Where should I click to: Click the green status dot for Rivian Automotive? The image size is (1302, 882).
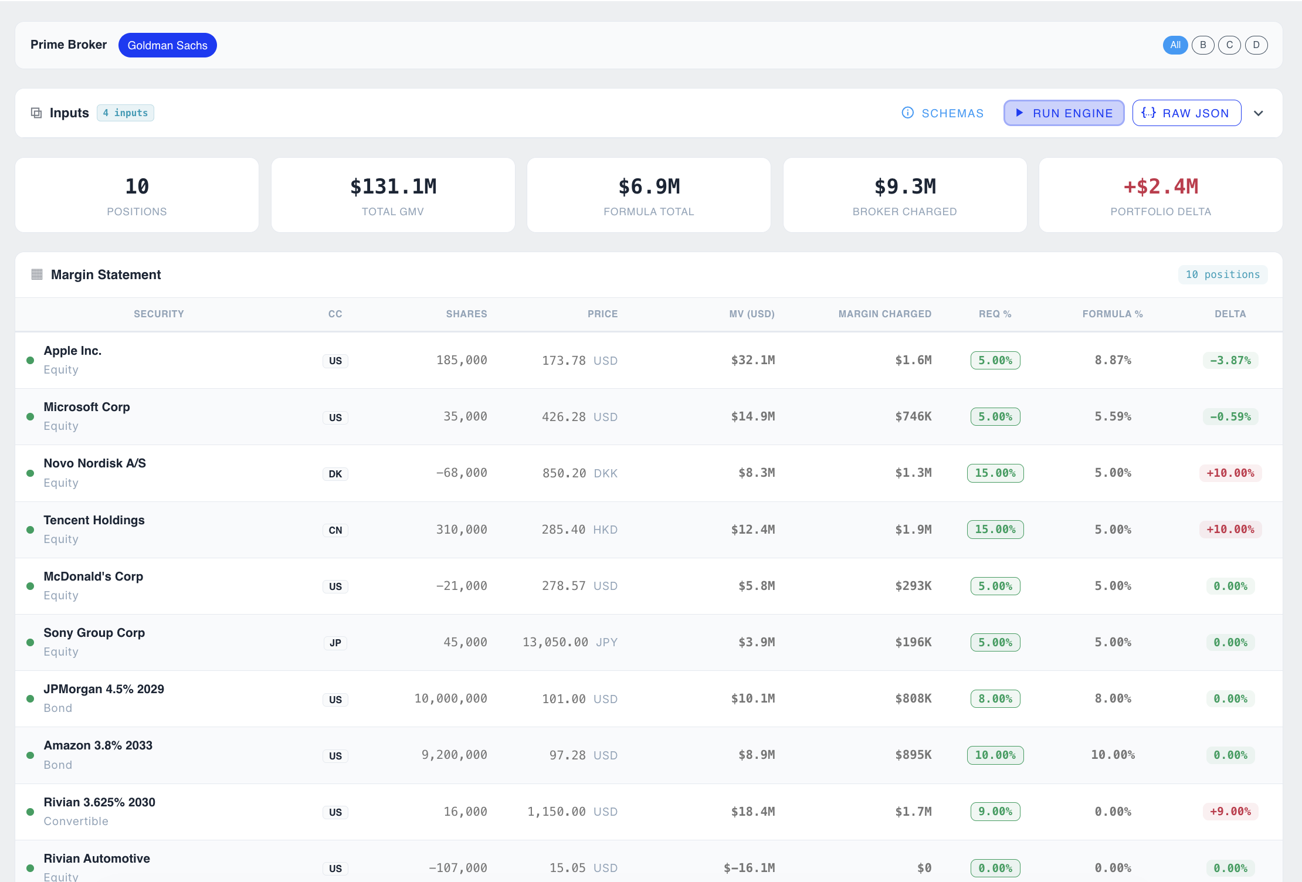(x=30, y=867)
